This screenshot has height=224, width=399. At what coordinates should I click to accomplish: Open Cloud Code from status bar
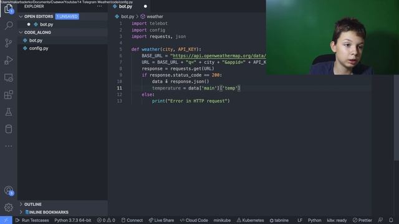194,220
